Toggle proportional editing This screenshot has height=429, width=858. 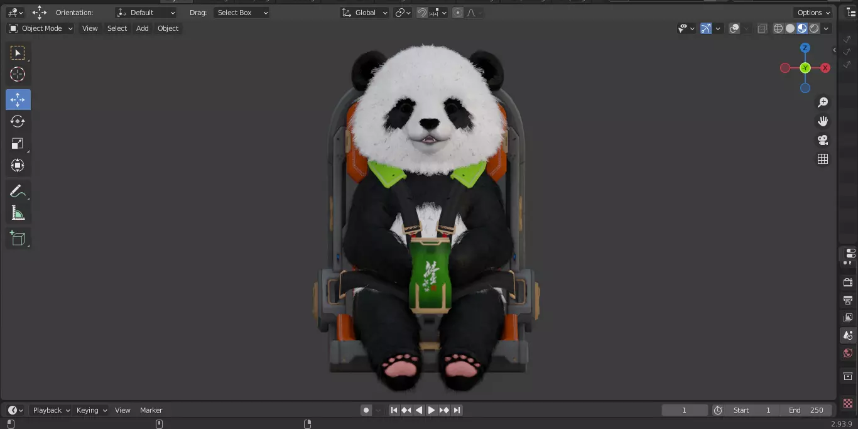coord(458,13)
